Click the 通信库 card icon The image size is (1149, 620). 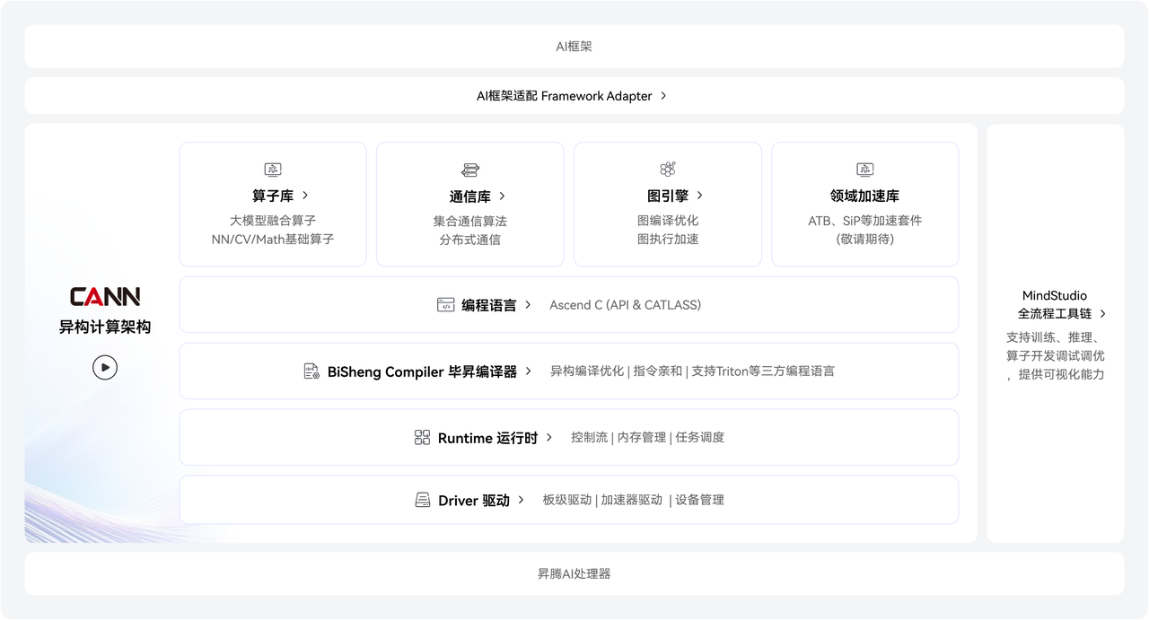(470, 170)
